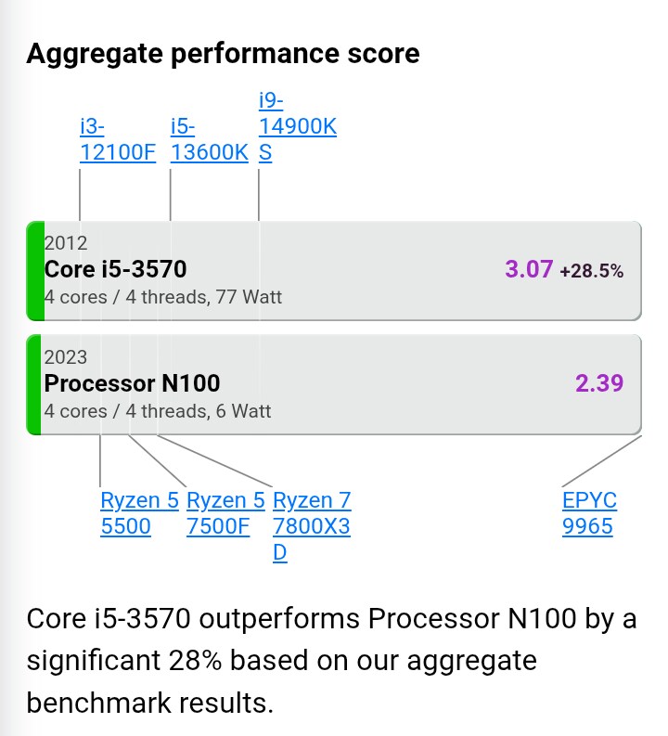
Task: Click the 6 Watt specs line
Action: coord(158,410)
